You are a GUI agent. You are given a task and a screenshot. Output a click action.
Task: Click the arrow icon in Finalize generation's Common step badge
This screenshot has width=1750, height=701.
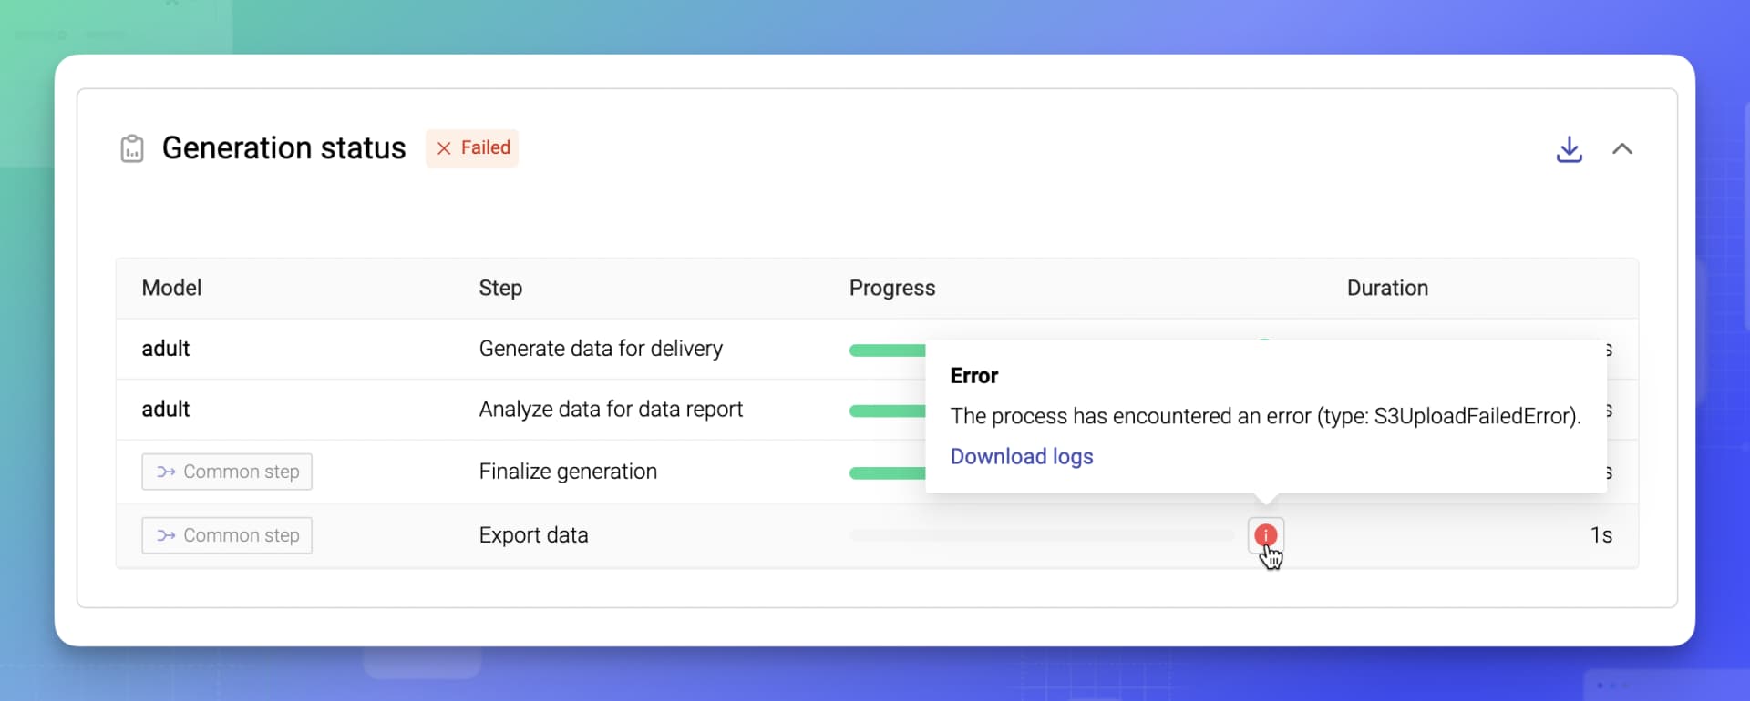click(165, 472)
